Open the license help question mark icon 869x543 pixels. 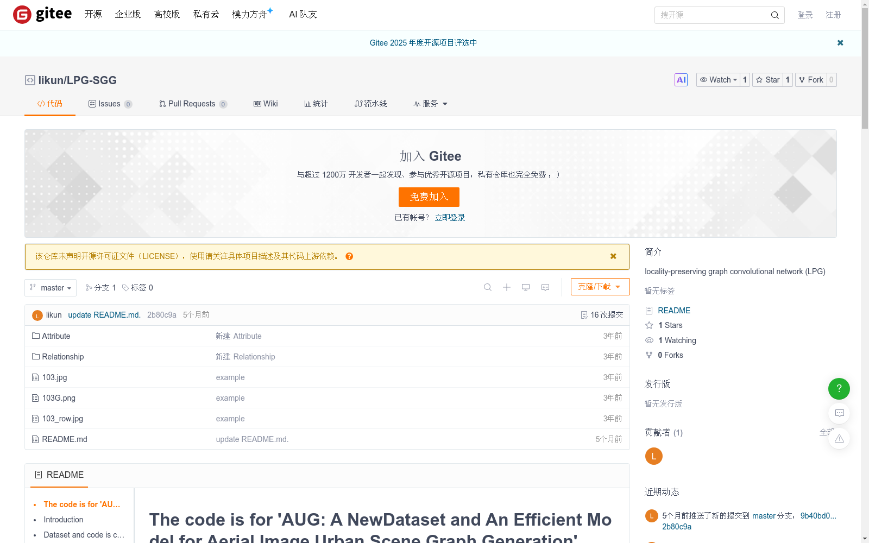click(x=349, y=256)
